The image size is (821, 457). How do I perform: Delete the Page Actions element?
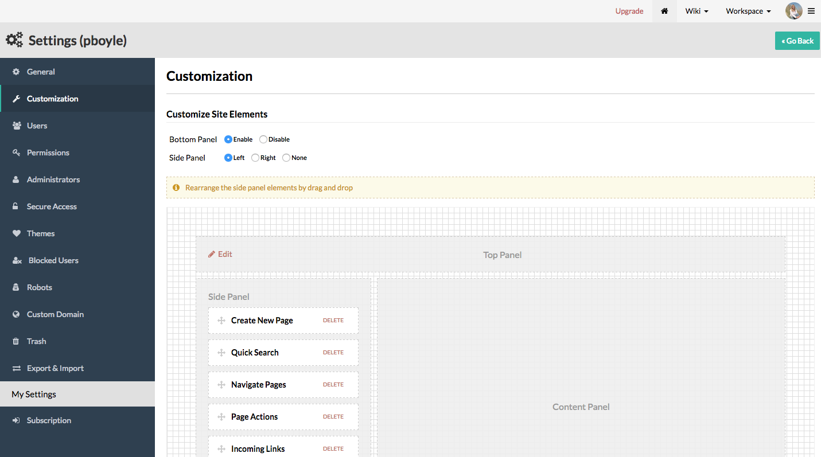(x=333, y=417)
